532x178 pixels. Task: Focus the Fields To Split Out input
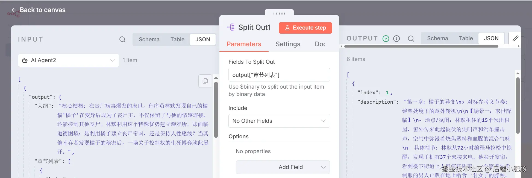click(279, 75)
